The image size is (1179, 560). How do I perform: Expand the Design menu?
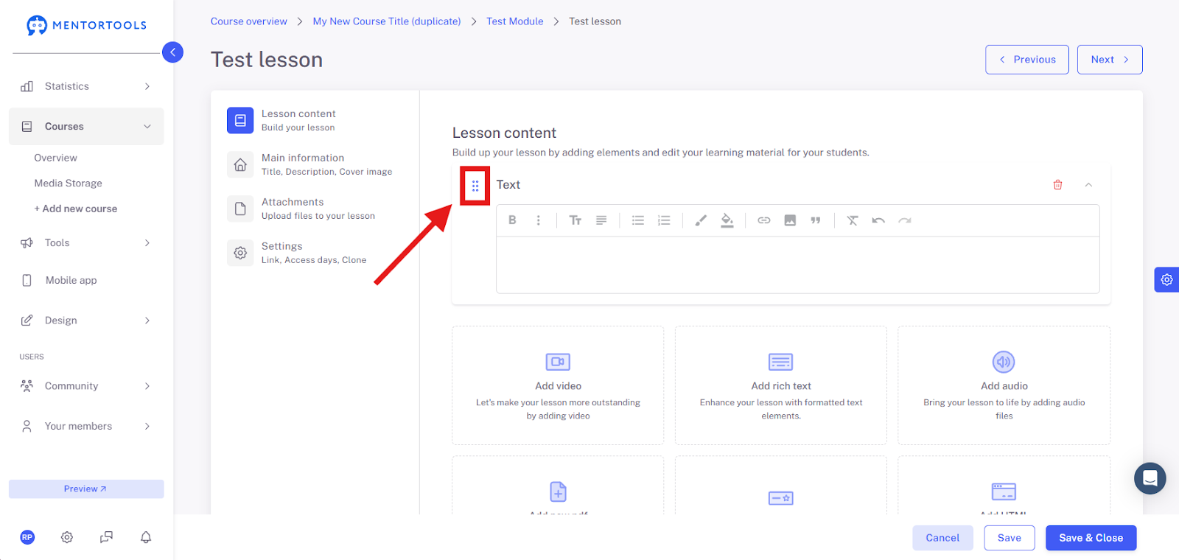pos(86,321)
